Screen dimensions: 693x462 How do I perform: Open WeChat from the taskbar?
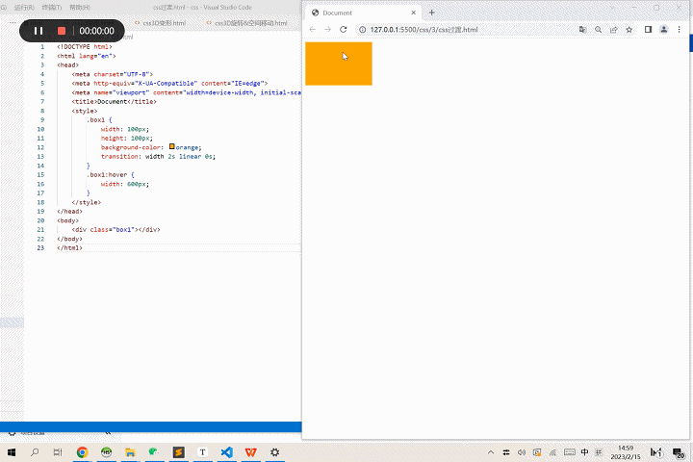(x=154, y=452)
